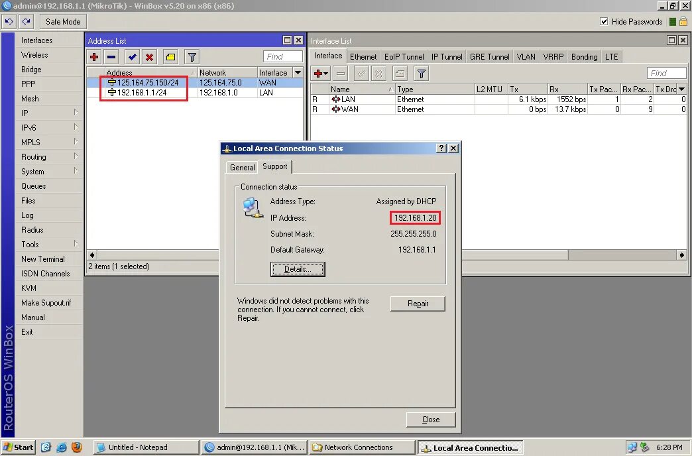Open the Bonding tab

point(585,56)
